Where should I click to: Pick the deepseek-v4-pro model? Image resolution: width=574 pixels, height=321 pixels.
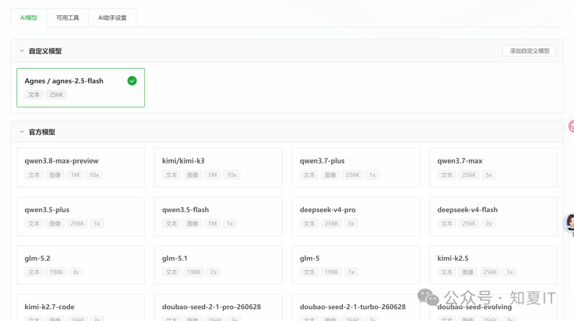pos(356,216)
